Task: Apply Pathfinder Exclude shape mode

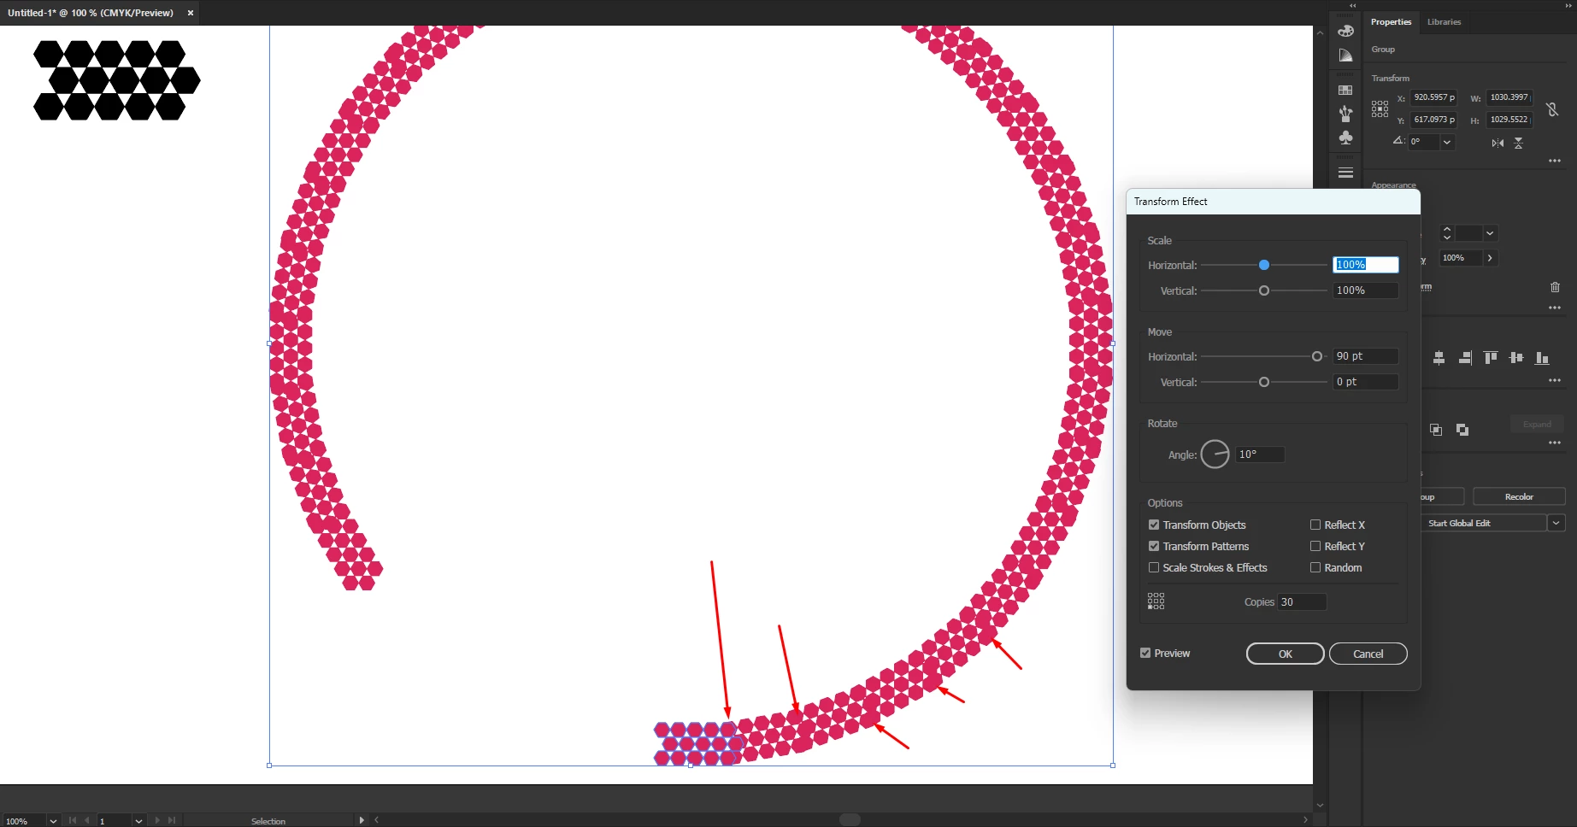Action: (1462, 430)
